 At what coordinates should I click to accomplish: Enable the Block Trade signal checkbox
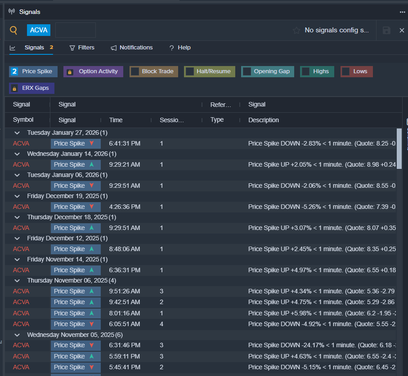[135, 71]
